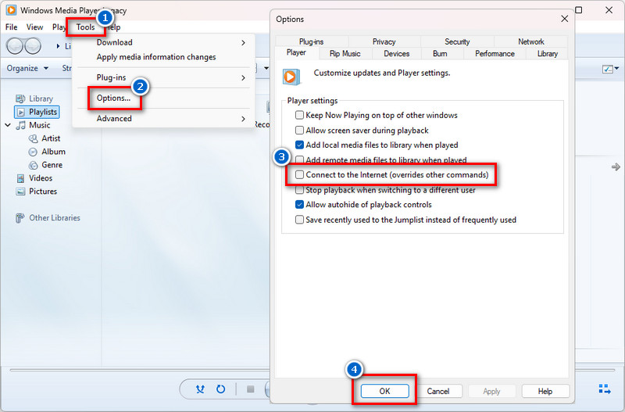Click the Back navigation arrow button
Viewport: 625px width, 412px height.
pos(15,46)
